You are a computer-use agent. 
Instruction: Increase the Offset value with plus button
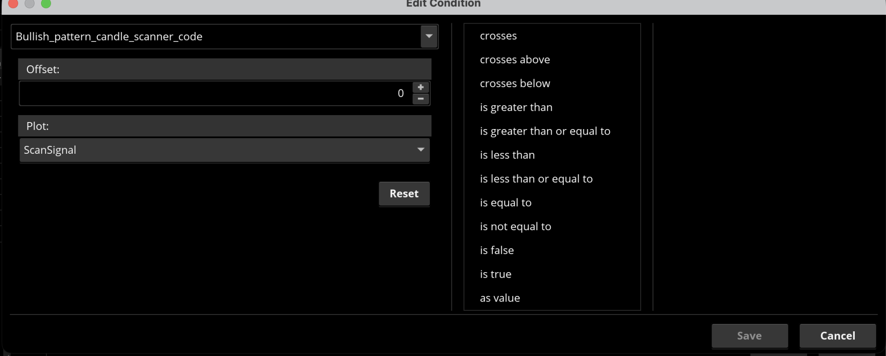pos(421,88)
